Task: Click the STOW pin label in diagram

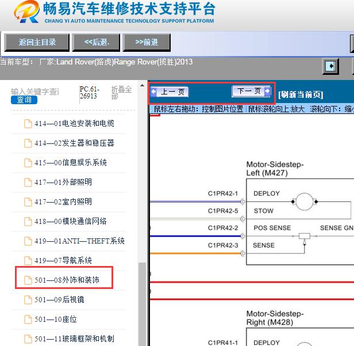Action: (263, 211)
